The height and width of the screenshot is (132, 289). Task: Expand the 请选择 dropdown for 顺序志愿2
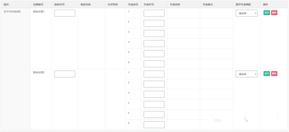pos(246,74)
